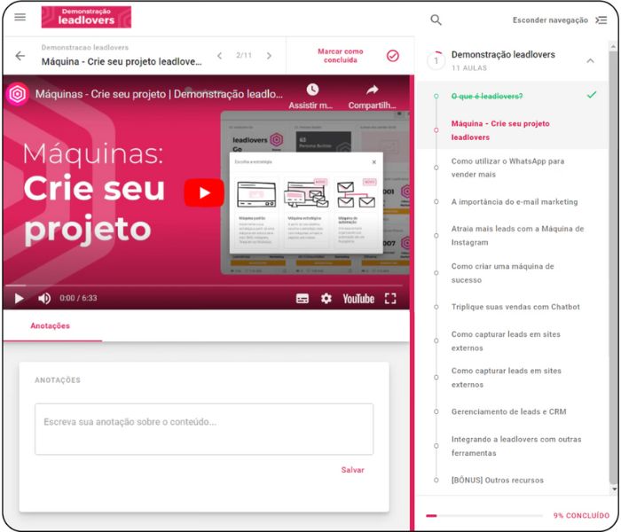Click the search magnifier icon

point(436,20)
